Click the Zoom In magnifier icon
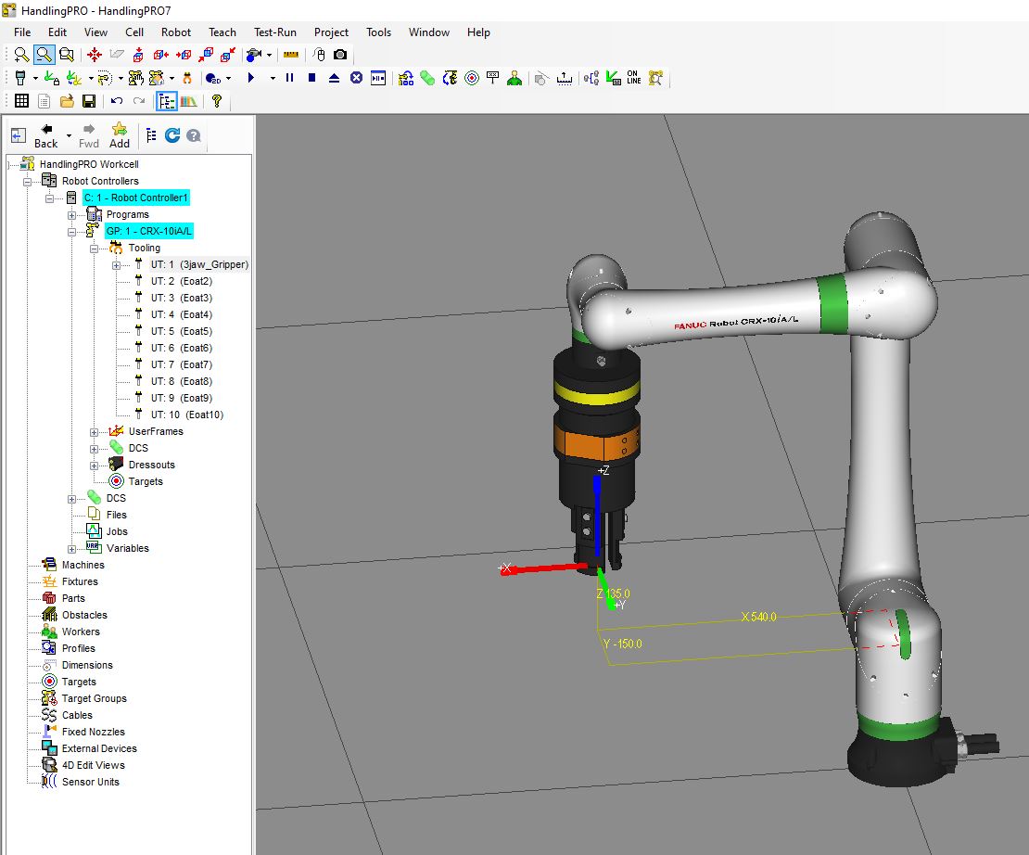Image resolution: width=1029 pixels, height=855 pixels. click(x=21, y=55)
